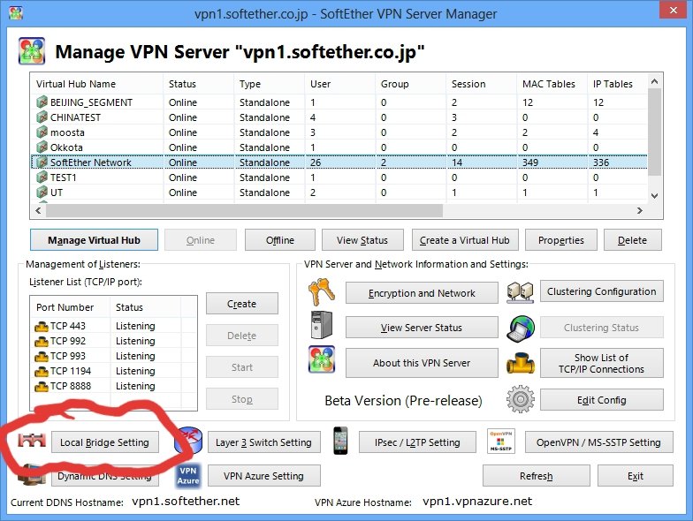
Task: Click the listener icon for TCP 1194
Action: coord(41,371)
